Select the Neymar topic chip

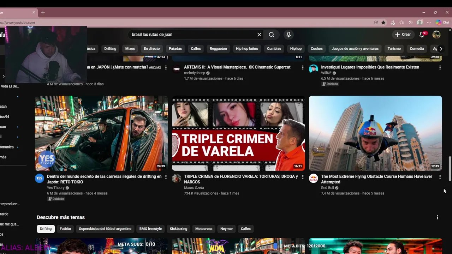[226, 229]
